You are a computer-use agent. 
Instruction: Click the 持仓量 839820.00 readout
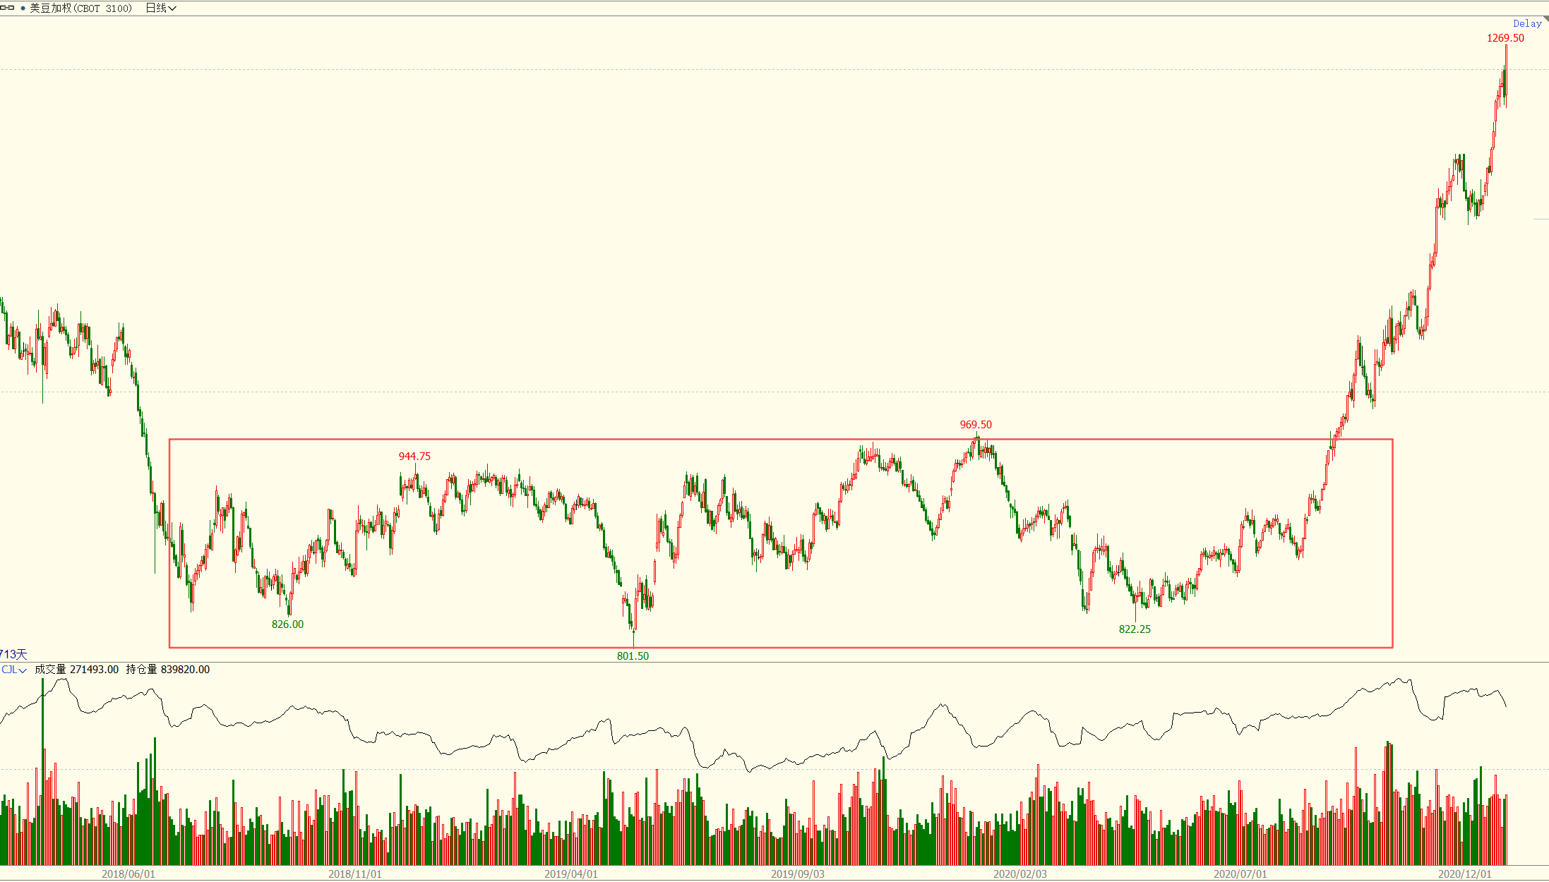167,669
